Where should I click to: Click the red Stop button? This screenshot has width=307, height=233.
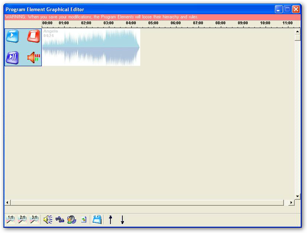point(34,36)
